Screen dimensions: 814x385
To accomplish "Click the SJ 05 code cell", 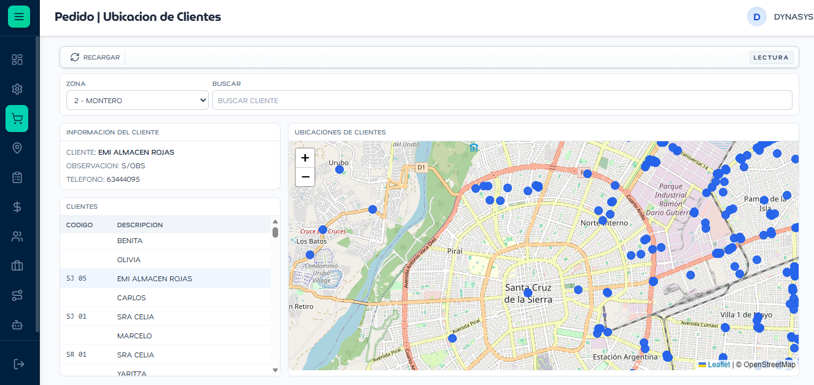I will pyautogui.click(x=77, y=279).
